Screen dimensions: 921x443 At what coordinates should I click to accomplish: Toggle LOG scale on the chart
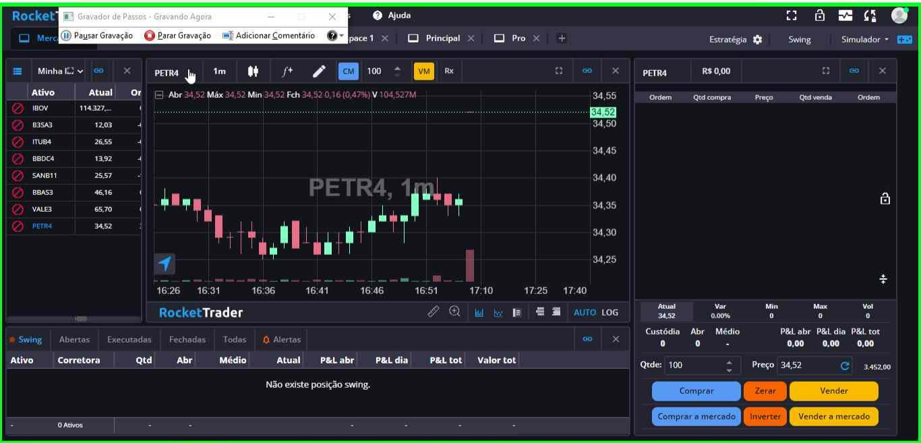point(610,312)
